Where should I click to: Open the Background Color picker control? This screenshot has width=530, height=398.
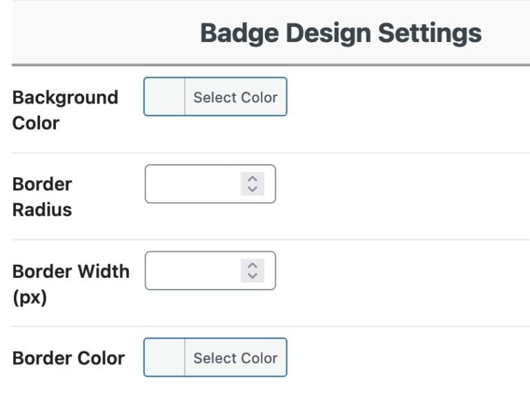coord(235,97)
